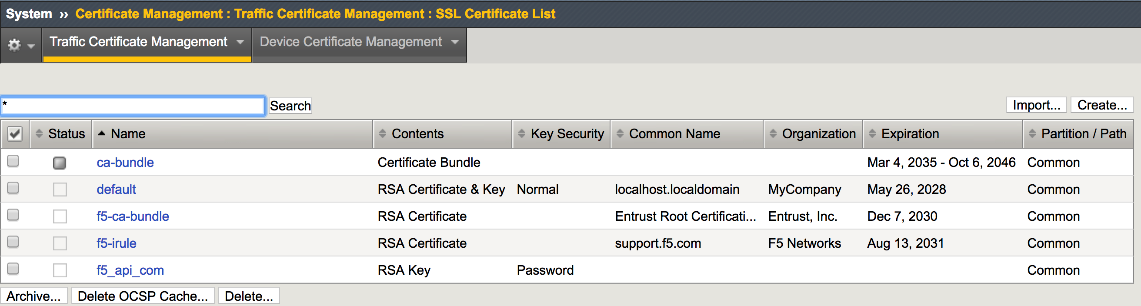Click the Archive... button
The height and width of the screenshot is (306, 1141).
[33, 296]
